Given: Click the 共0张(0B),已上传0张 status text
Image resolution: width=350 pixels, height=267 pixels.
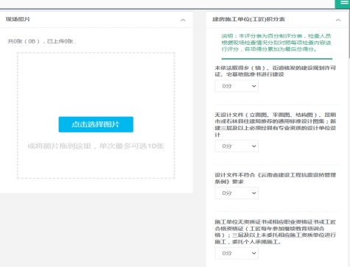Looking at the screenshot, I should tap(41, 41).
